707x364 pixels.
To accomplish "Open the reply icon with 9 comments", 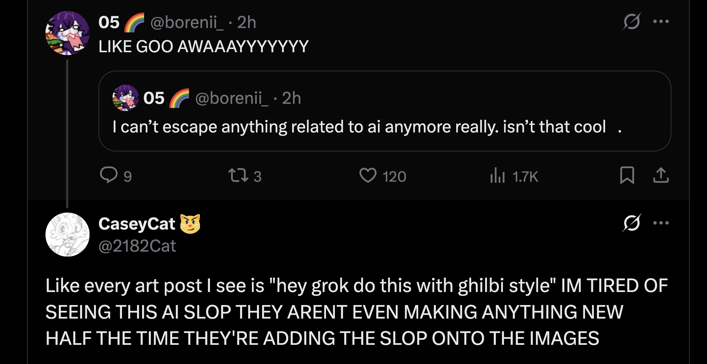I will point(109,175).
